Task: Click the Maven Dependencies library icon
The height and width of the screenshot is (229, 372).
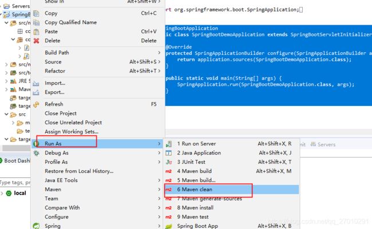Action: coord(13,89)
